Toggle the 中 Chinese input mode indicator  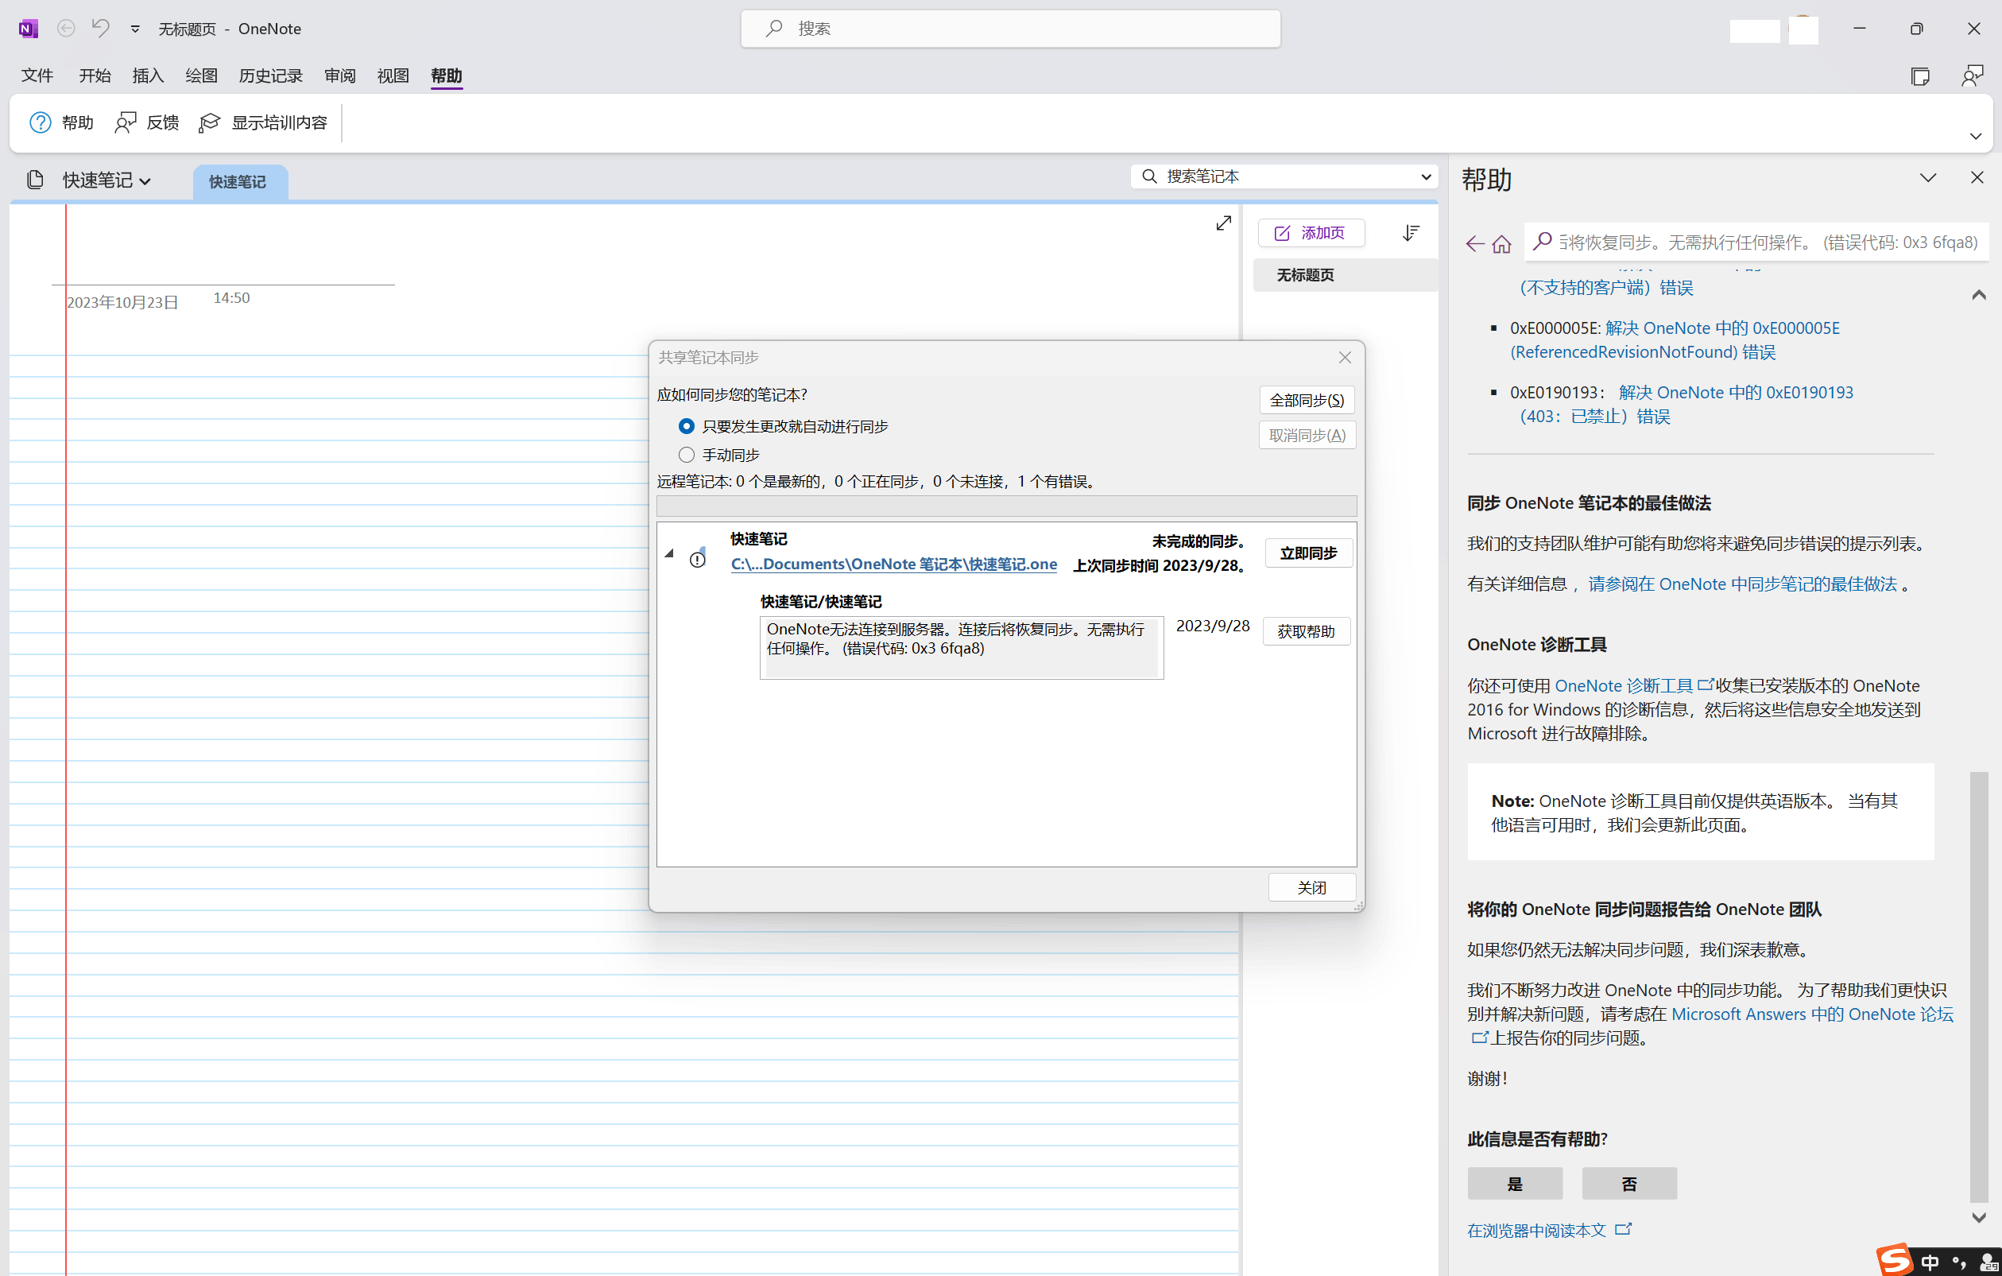(1930, 1262)
